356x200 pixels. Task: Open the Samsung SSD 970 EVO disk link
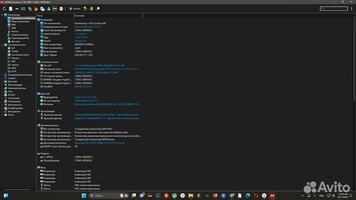click(99, 143)
